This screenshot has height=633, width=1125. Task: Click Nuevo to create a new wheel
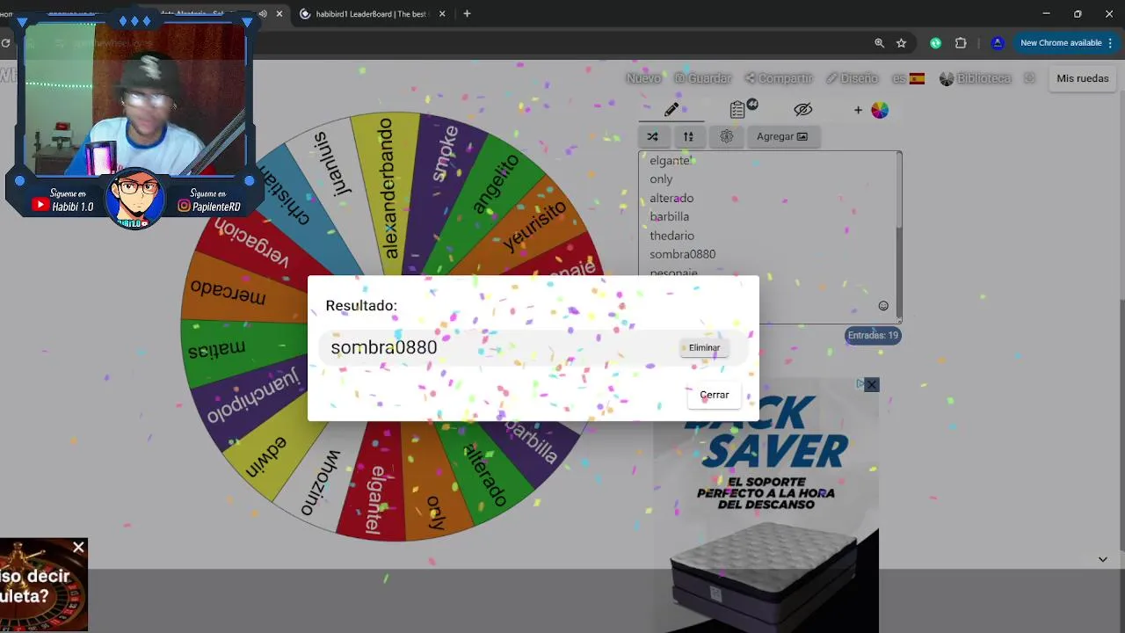(643, 78)
